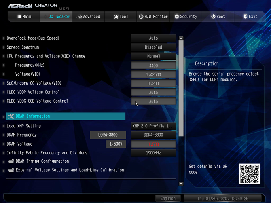Select the DRAM Frequency label

pyautogui.click(x=21, y=135)
